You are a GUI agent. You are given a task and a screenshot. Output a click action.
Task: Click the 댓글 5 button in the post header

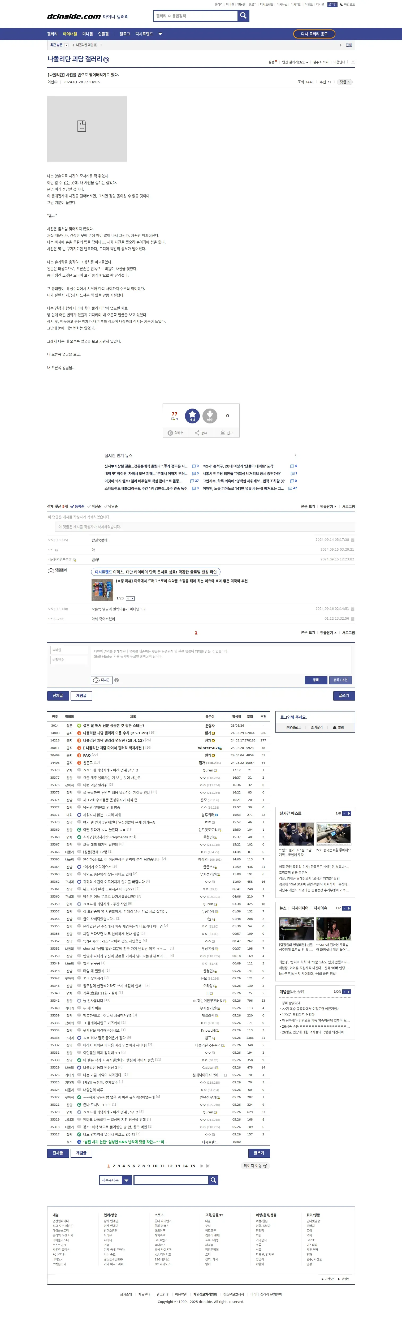345,82
